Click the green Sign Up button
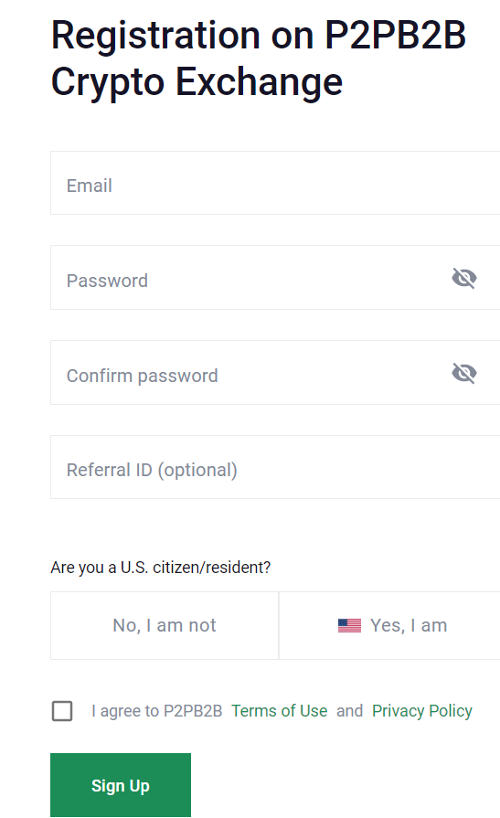Viewport: 500px width, 818px height. pos(121,784)
